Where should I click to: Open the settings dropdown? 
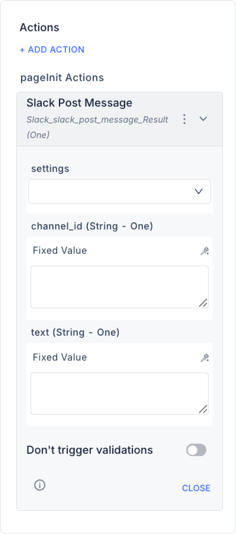[x=119, y=192]
